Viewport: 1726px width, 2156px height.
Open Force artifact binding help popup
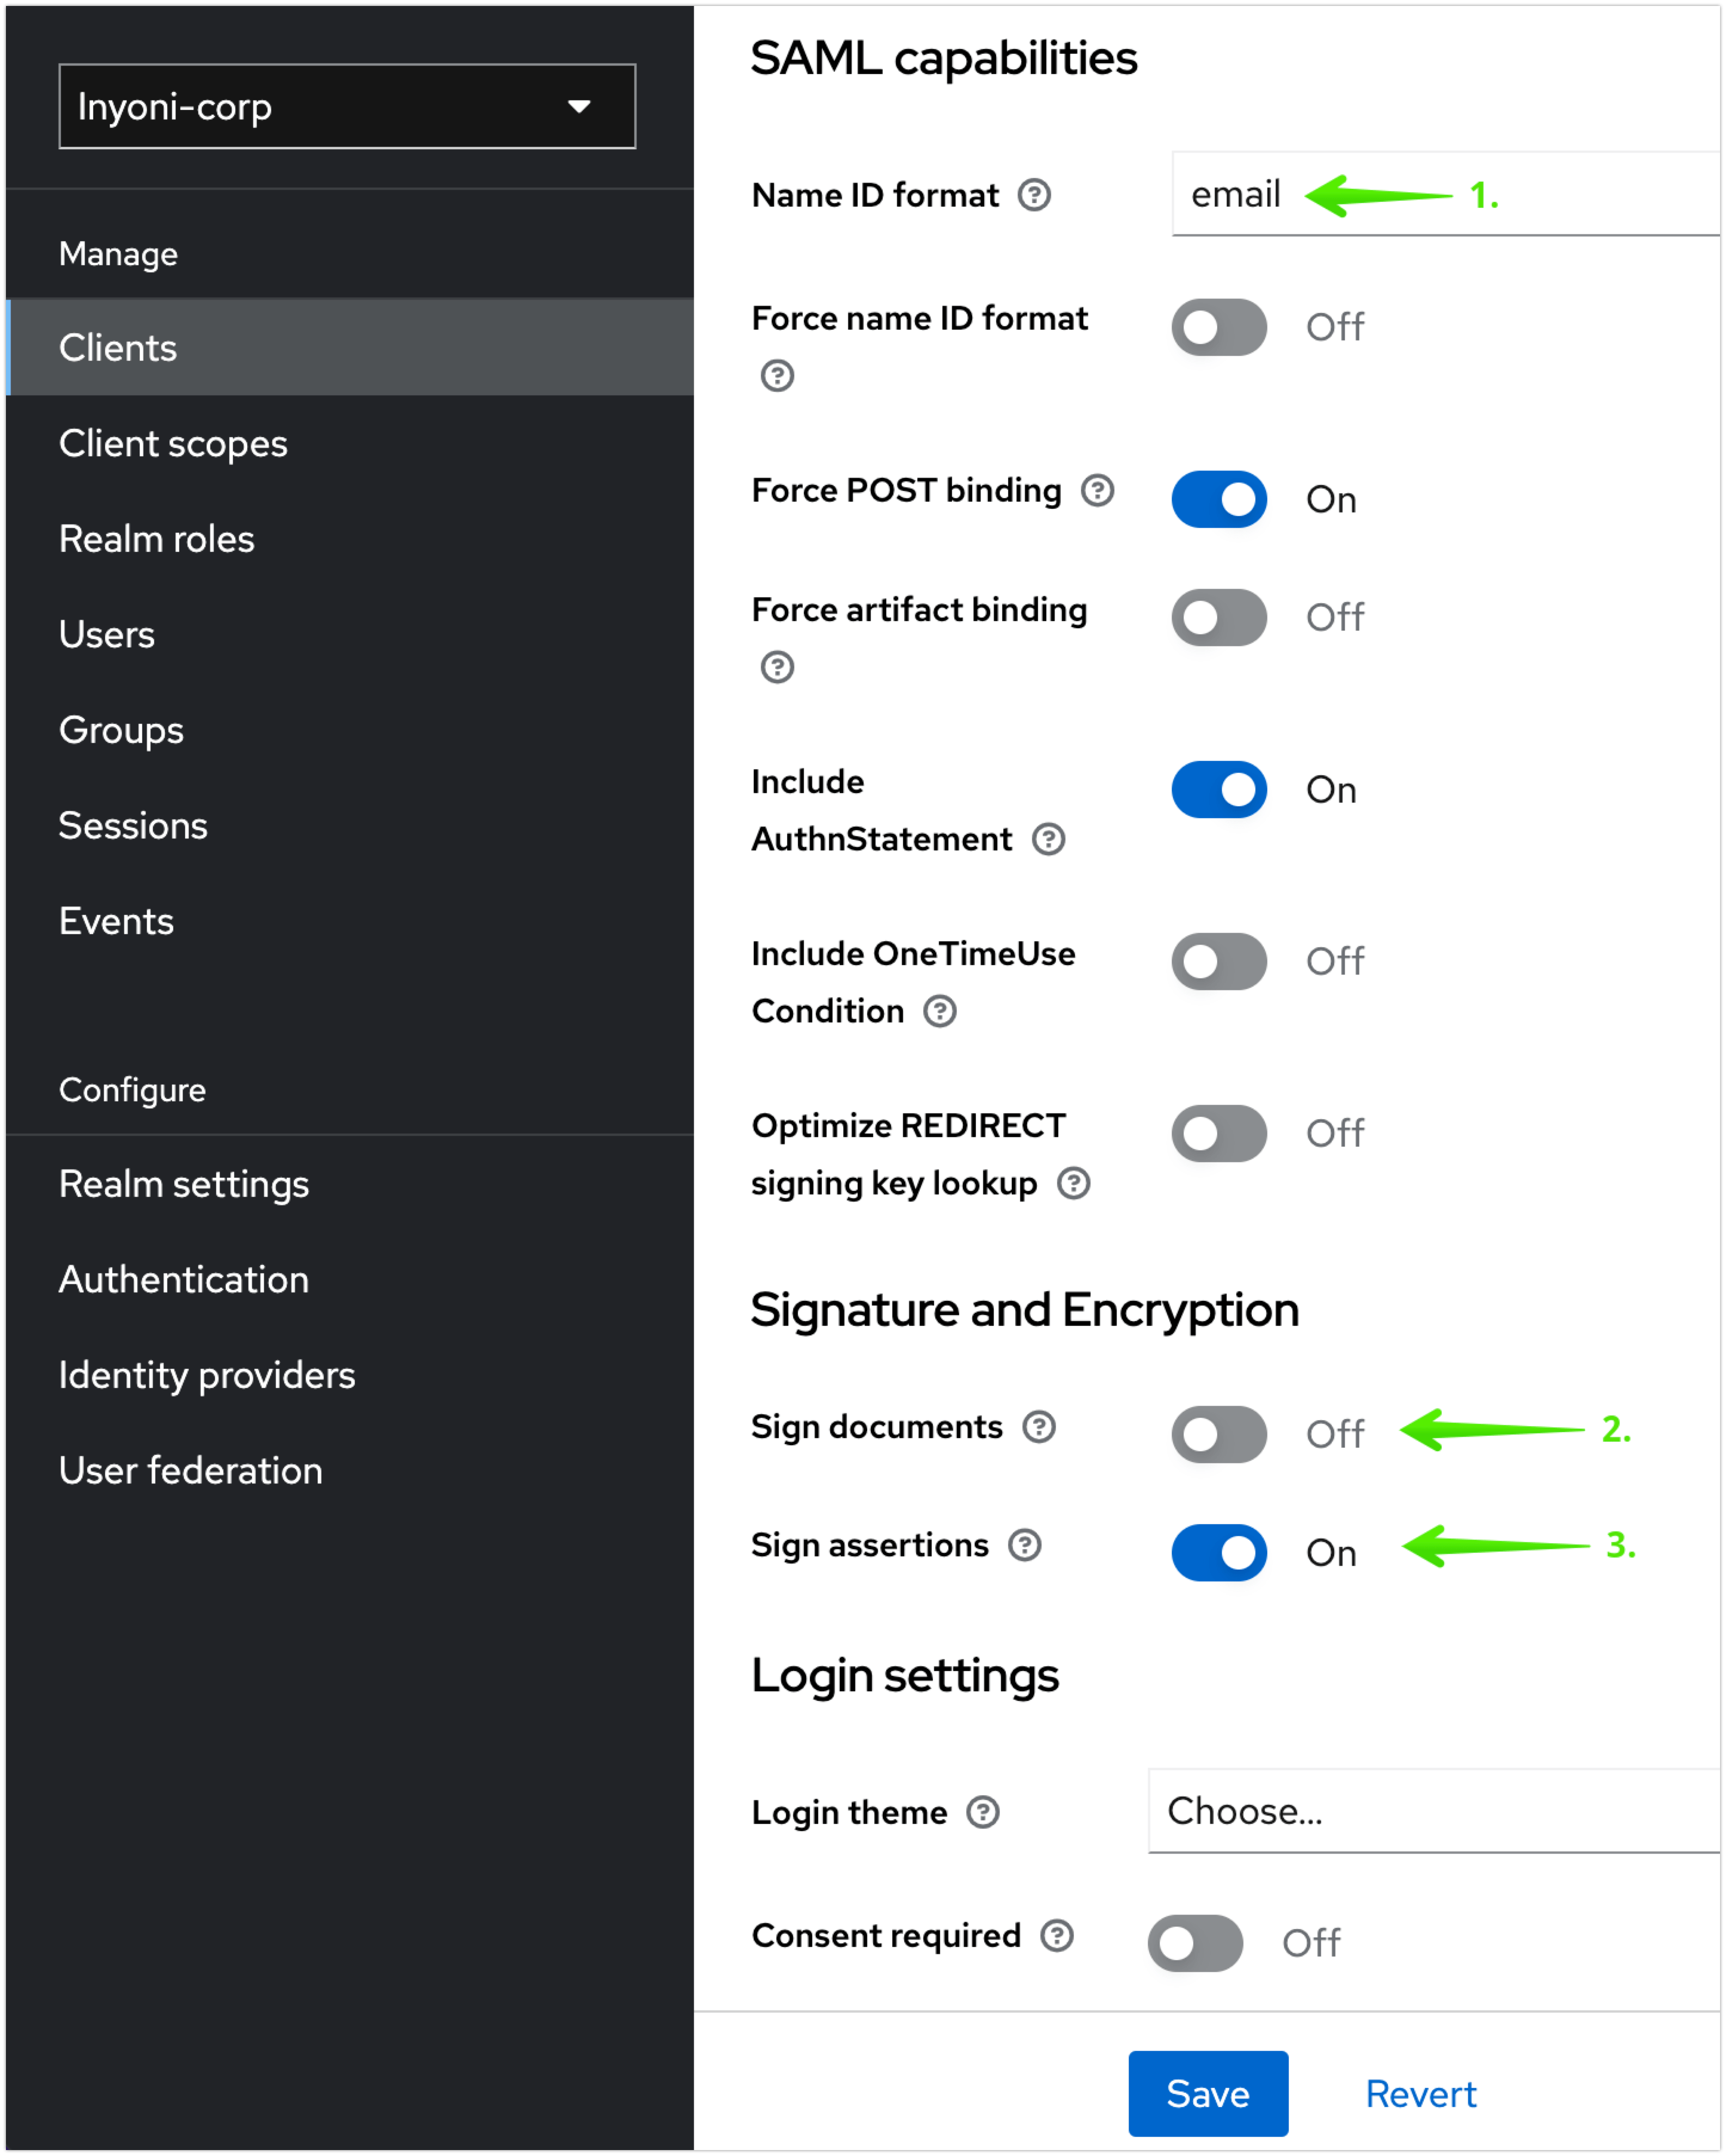click(777, 668)
